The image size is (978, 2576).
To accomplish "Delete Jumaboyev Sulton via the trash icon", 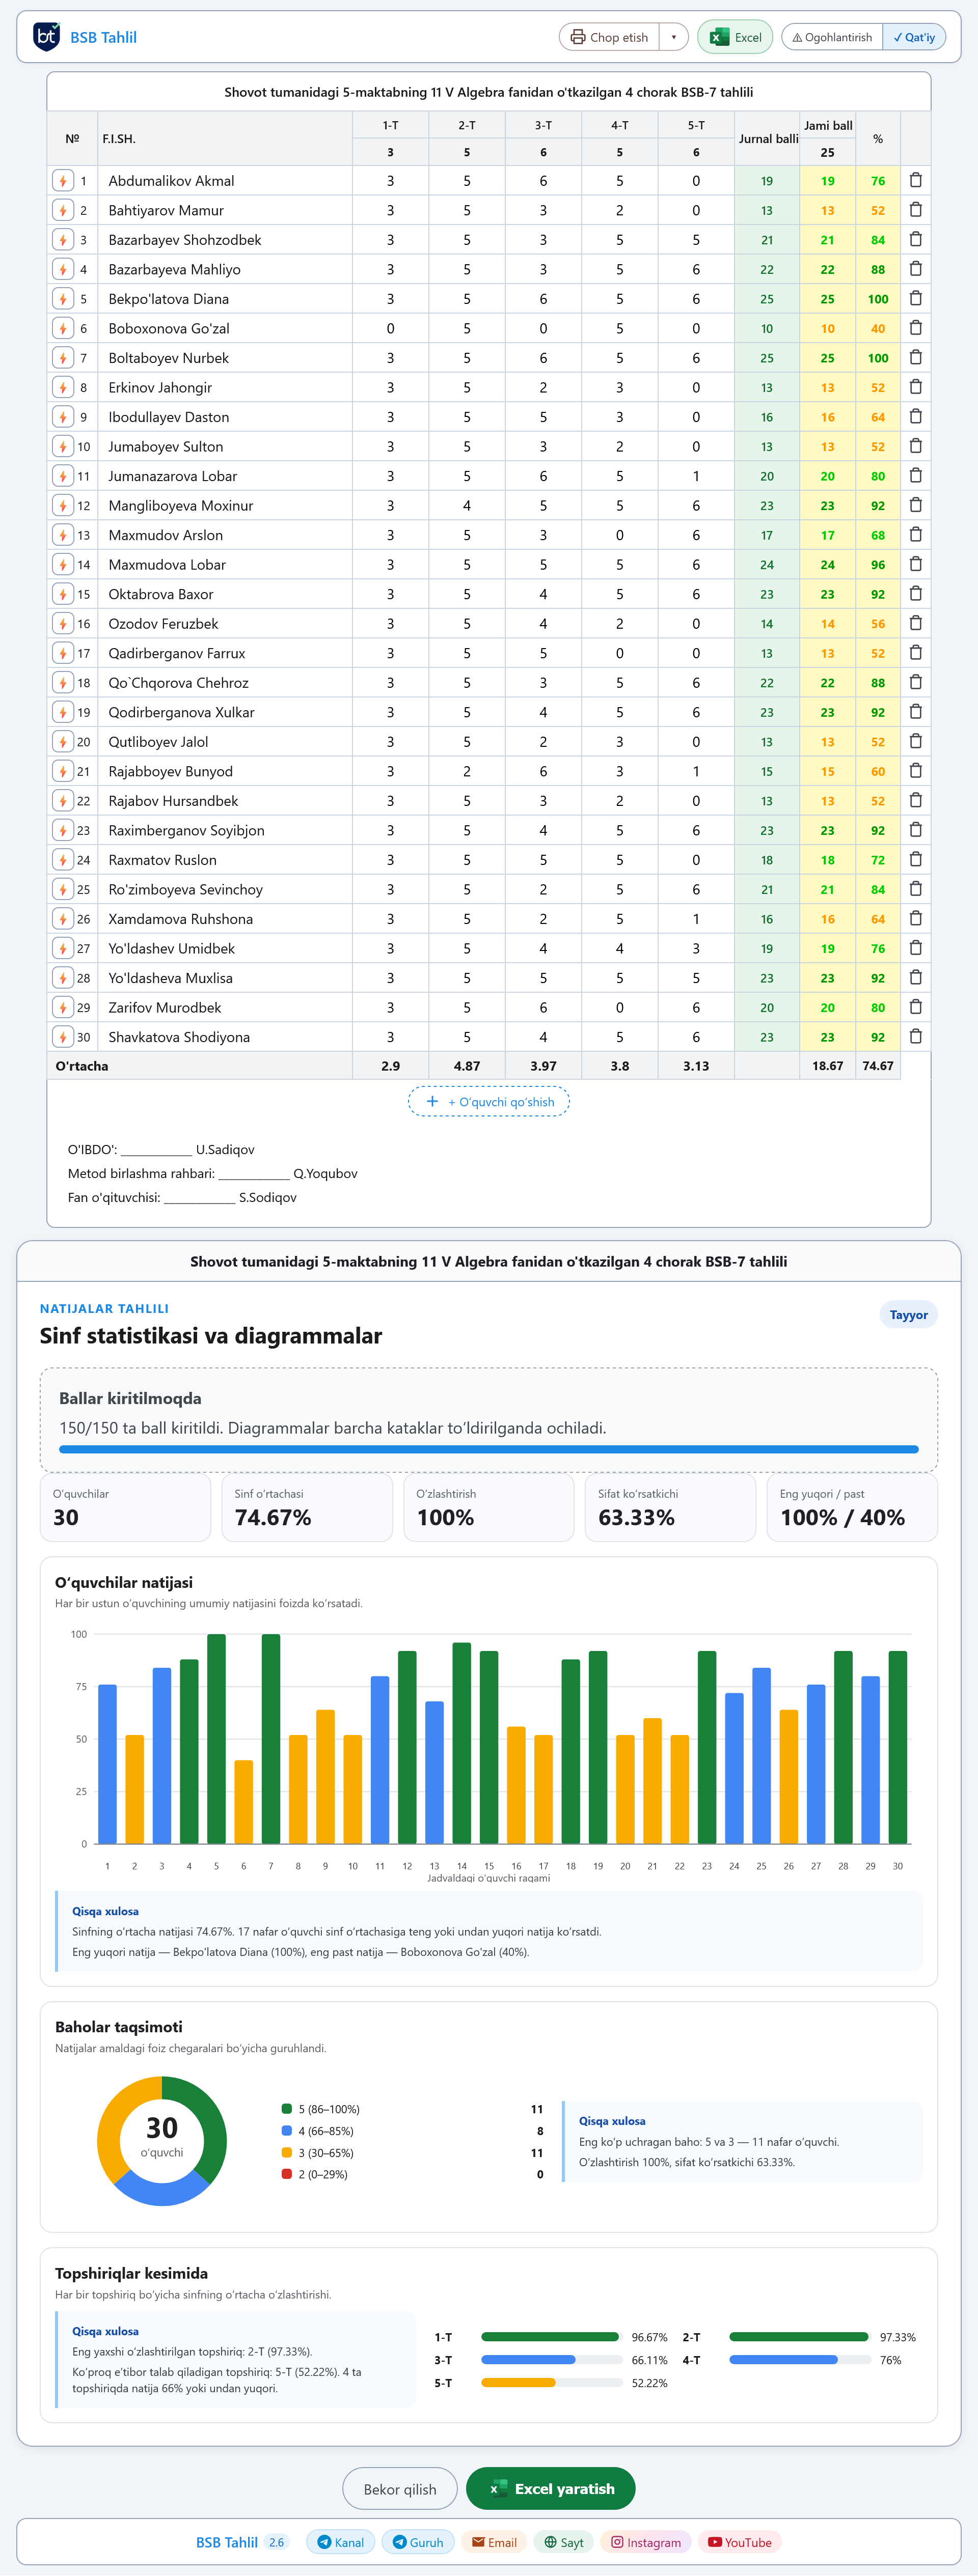I will click(x=915, y=446).
